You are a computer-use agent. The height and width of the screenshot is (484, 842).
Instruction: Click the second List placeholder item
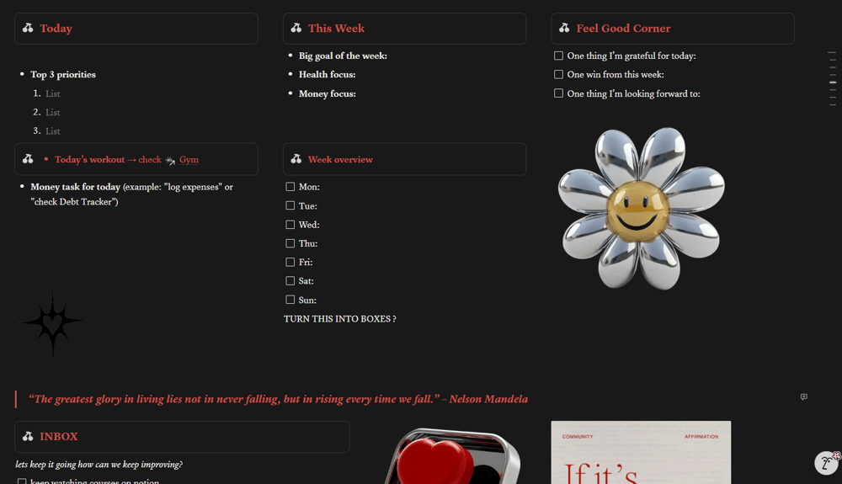pyautogui.click(x=52, y=112)
